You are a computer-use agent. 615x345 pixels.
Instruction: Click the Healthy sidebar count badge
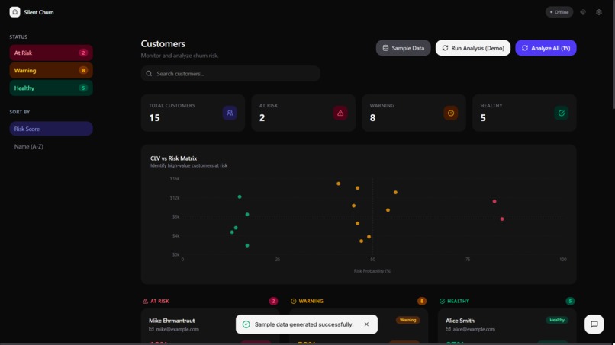[x=83, y=88]
